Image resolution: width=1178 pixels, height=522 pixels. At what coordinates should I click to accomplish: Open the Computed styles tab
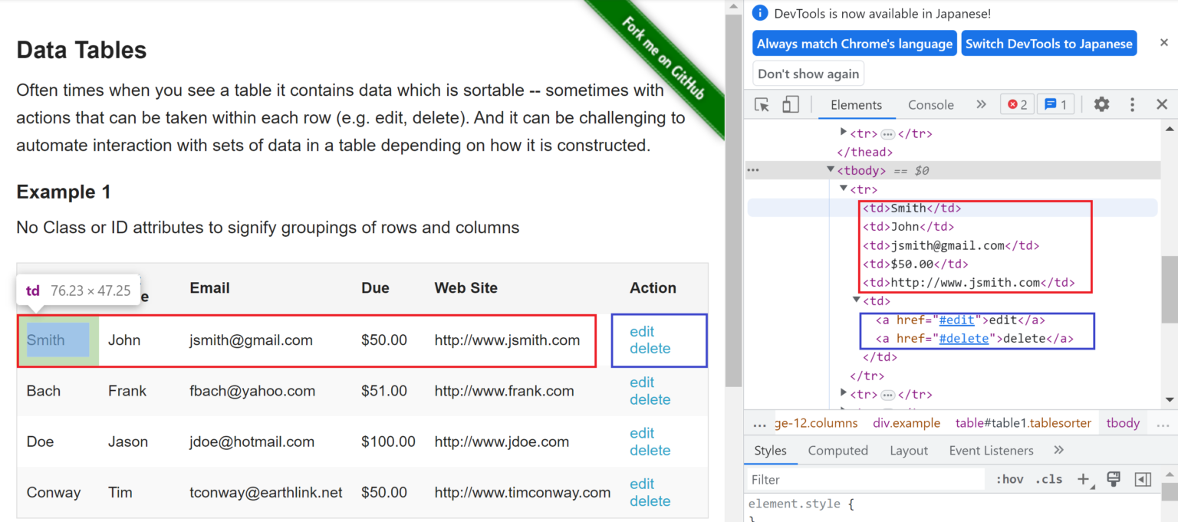837,451
